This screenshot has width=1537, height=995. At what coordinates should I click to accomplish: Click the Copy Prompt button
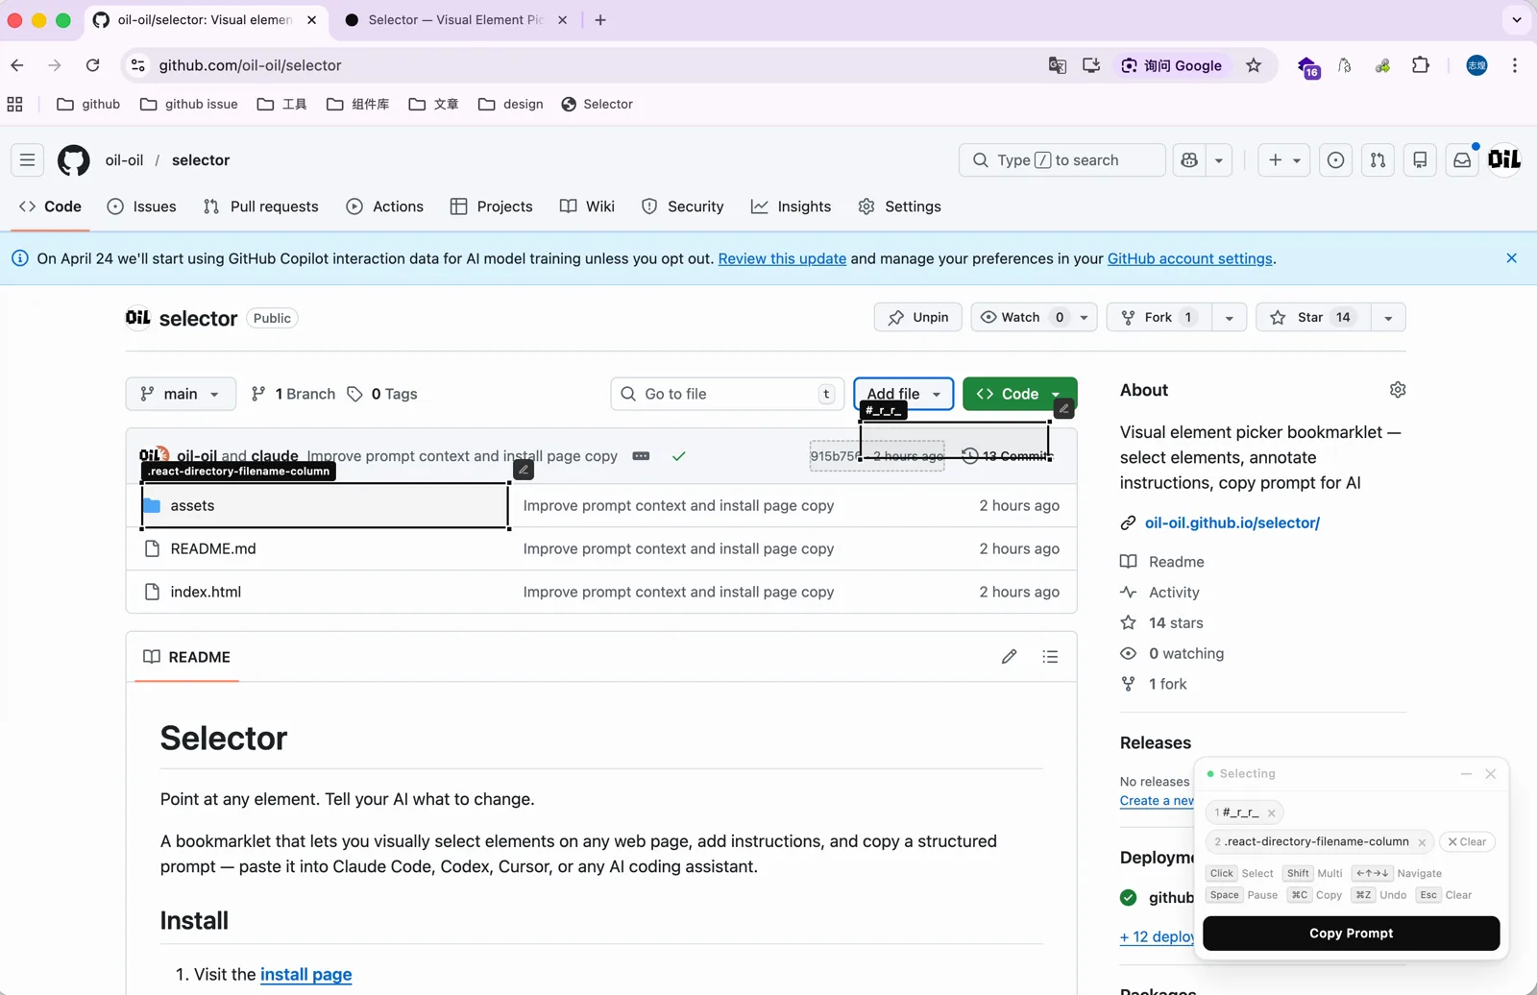(x=1351, y=934)
